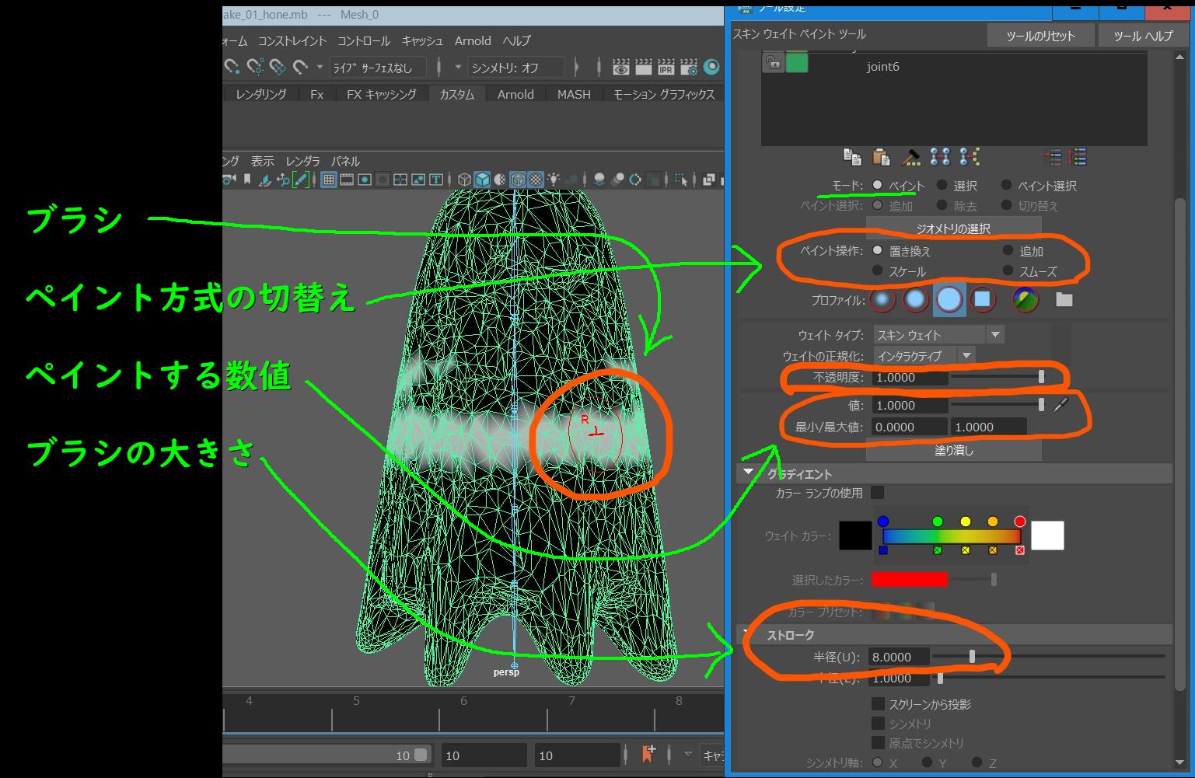The width and height of the screenshot is (1195, 778).
Task: Click the paste weights icon below influence list
Action: click(x=881, y=157)
